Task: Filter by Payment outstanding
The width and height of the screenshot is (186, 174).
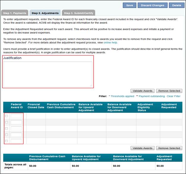Action: (152, 96)
